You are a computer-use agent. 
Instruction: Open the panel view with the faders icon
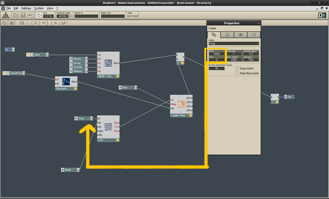pos(22,23)
